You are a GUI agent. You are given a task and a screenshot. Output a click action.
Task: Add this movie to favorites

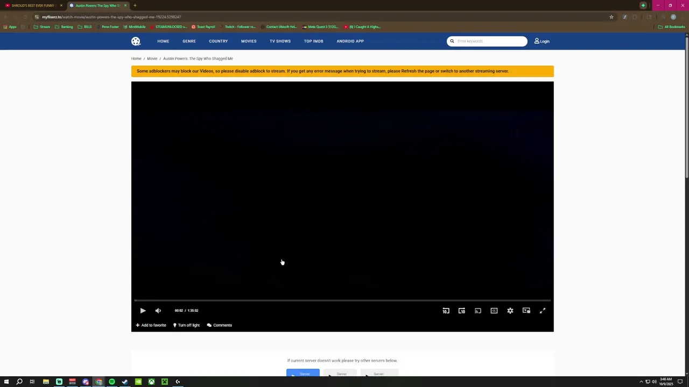[x=151, y=325]
